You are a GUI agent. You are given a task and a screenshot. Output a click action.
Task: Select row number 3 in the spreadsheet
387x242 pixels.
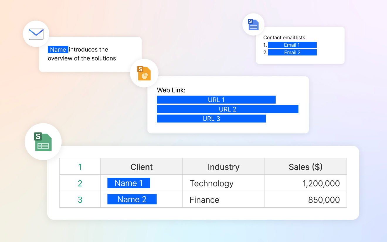pos(80,199)
